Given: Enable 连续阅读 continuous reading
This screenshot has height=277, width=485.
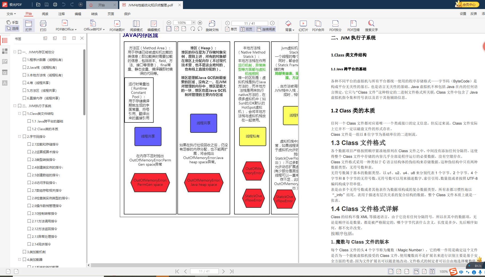Looking at the screenshot, I should [x=266, y=29].
